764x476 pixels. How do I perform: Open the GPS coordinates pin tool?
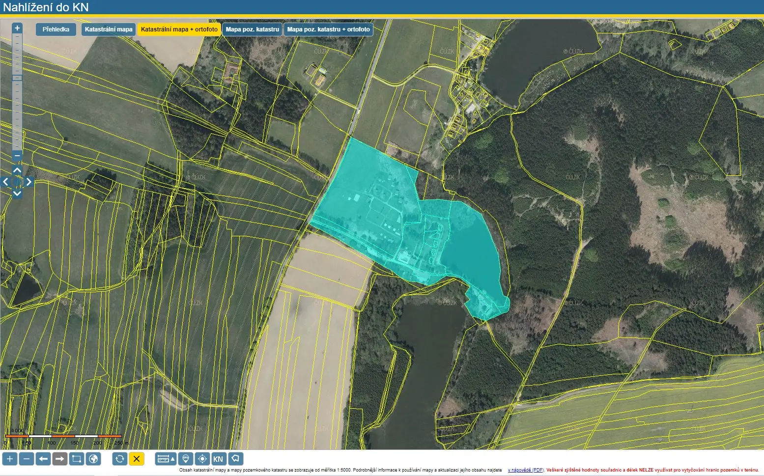click(x=185, y=459)
